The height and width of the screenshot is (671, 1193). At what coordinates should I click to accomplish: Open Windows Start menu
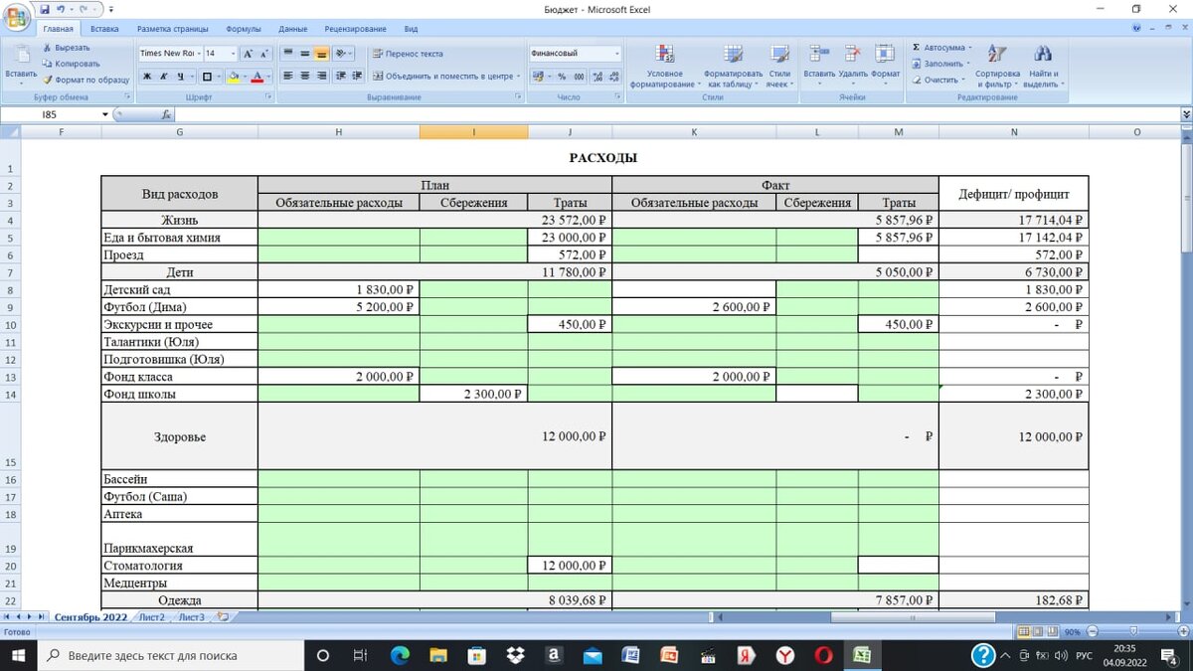point(18,655)
